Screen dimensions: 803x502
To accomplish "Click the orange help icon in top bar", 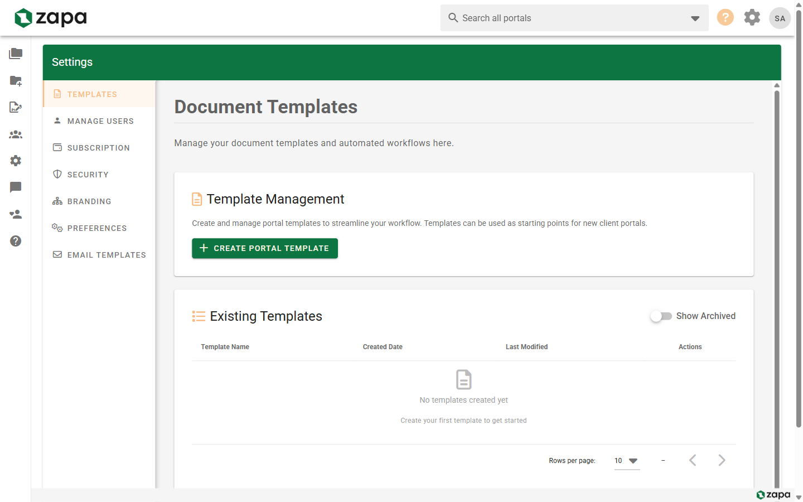I will 725,17.
